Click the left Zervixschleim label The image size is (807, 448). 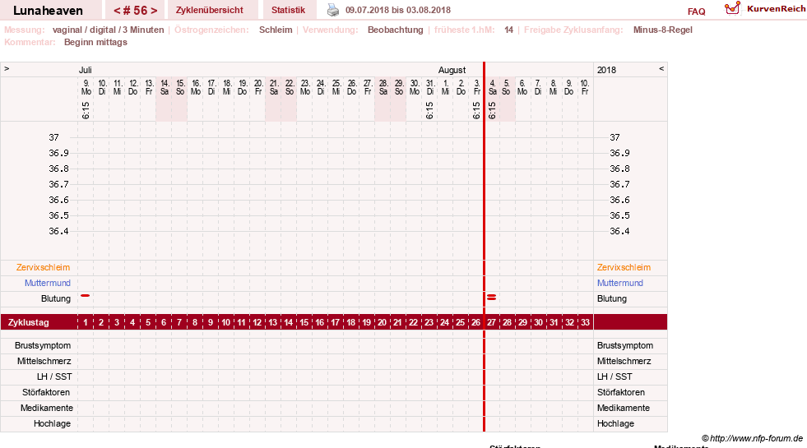(43, 267)
